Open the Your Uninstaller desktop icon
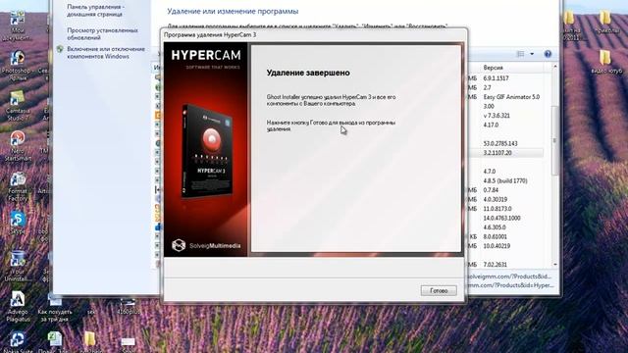Viewport: 628px width, 353px height. click(18, 266)
